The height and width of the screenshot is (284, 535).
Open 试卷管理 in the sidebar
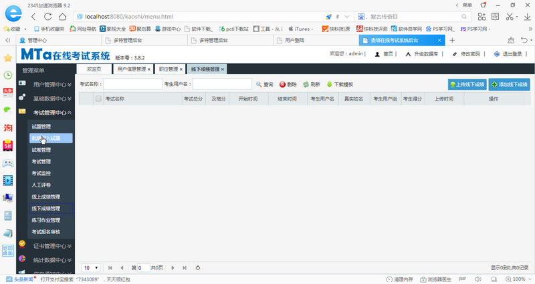pos(41,150)
